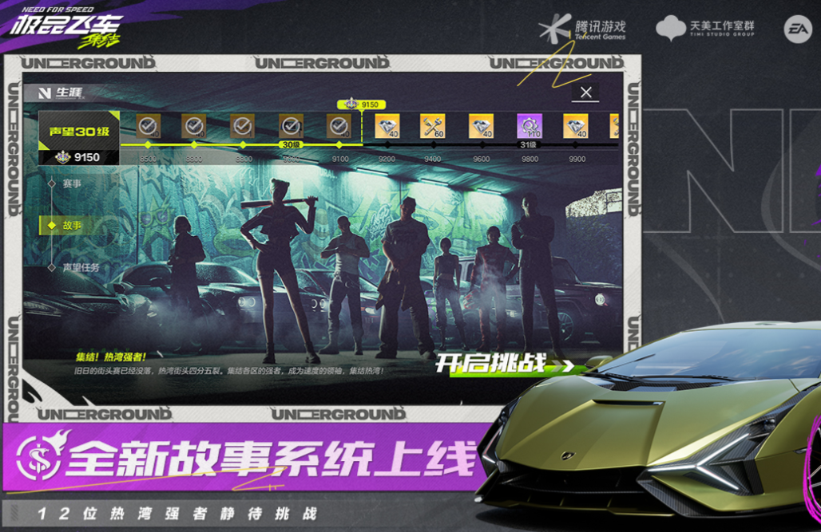The width and height of the screenshot is (821, 532).
Task: Close the 生涯 career panel
Action: 585,93
